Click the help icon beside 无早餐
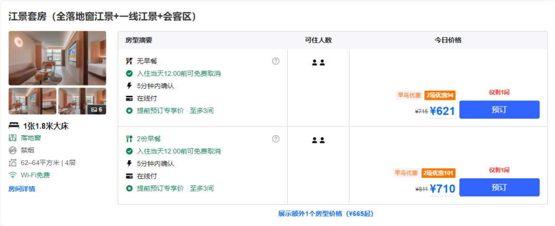Viewport: 555px width, 226px height. [276, 61]
